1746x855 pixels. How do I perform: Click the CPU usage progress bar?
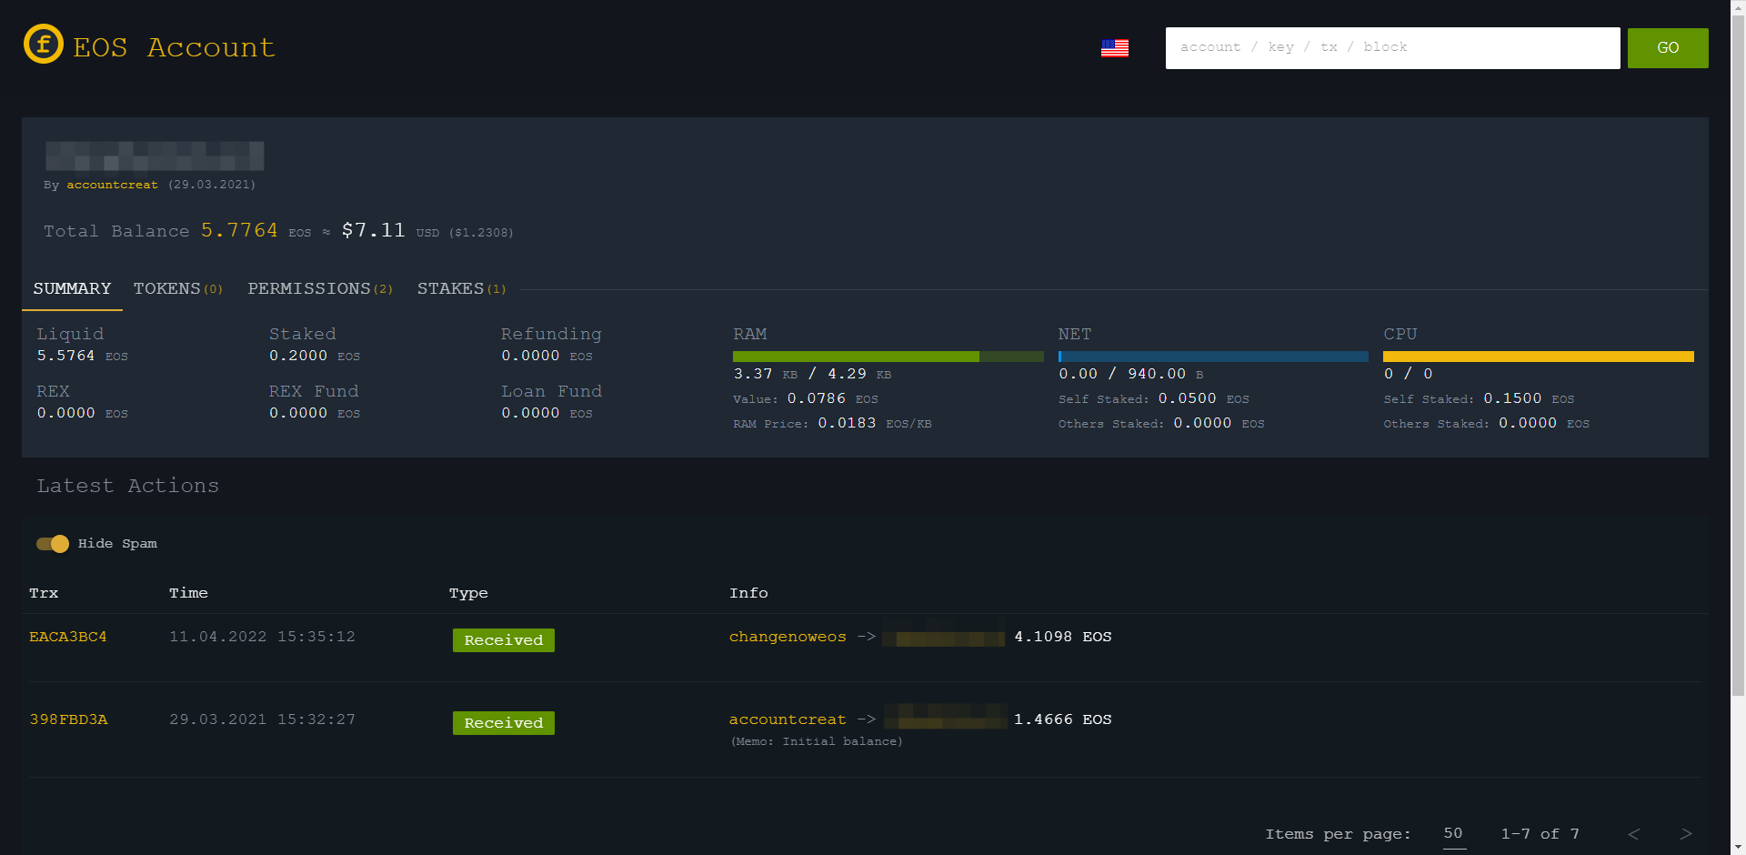coord(1539,357)
